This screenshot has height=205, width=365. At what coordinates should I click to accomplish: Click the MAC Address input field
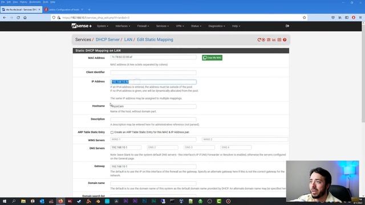(x=153, y=57)
